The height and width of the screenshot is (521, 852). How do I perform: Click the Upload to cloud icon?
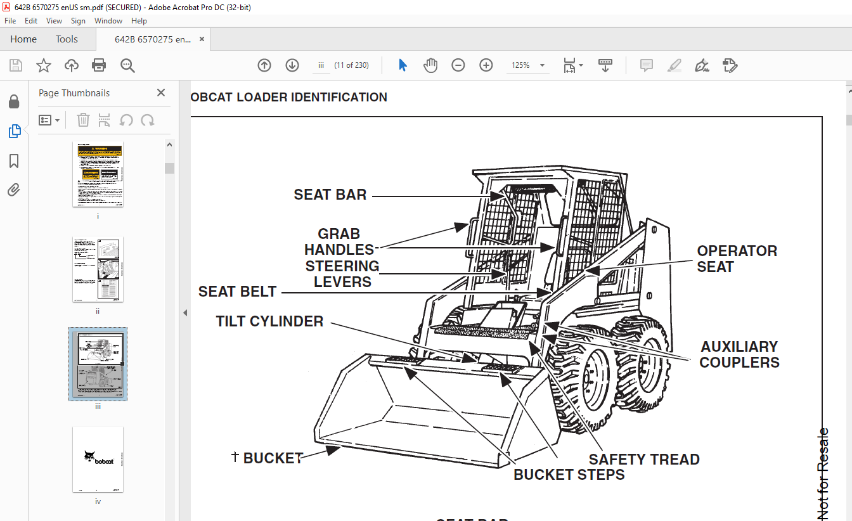(x=72, y=65)
